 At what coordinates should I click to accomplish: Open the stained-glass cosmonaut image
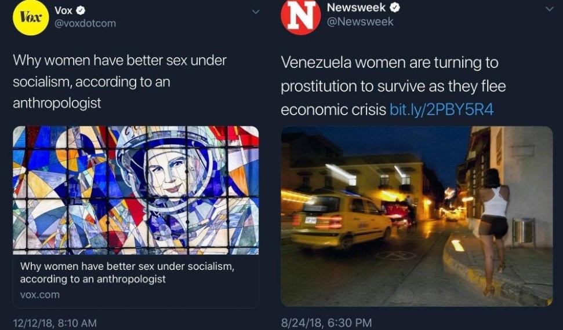(x=136, y=190)
